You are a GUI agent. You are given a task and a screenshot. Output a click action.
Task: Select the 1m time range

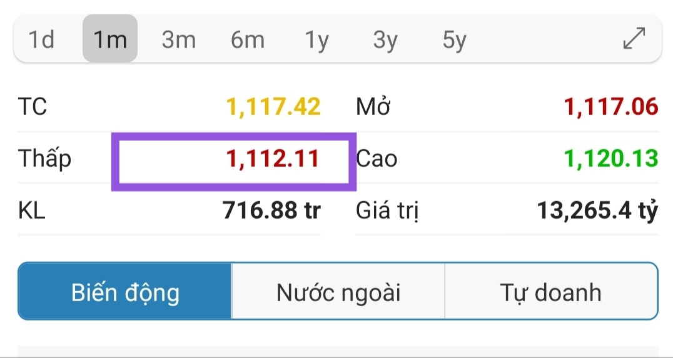(110, 40)
